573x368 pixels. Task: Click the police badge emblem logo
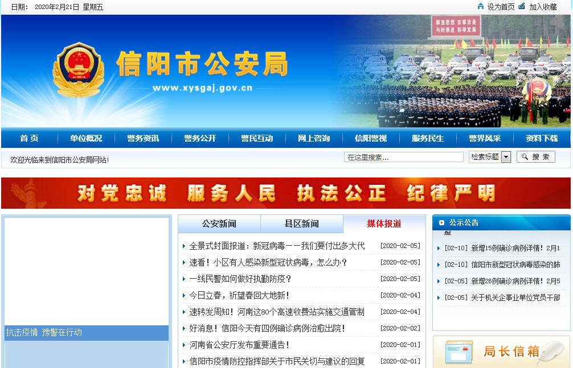(78, 71)
